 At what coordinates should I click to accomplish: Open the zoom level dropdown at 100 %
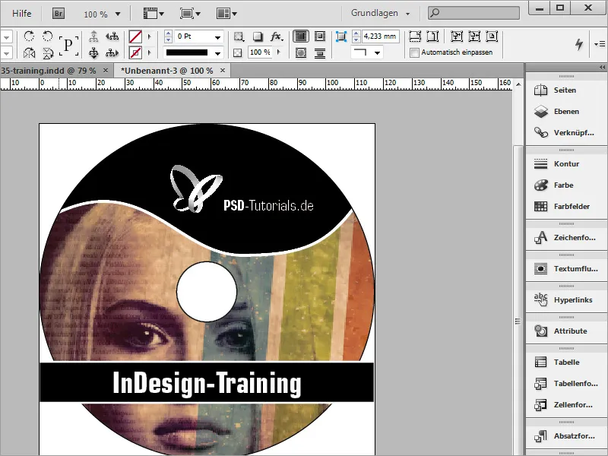[118, 14]
